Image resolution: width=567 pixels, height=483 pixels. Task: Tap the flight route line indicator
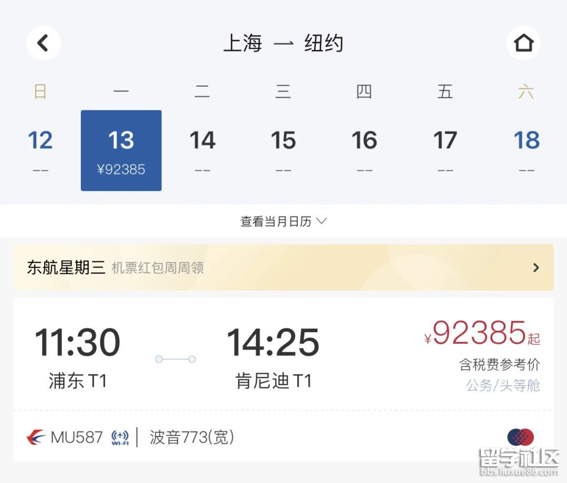click(x=175, y=359)
